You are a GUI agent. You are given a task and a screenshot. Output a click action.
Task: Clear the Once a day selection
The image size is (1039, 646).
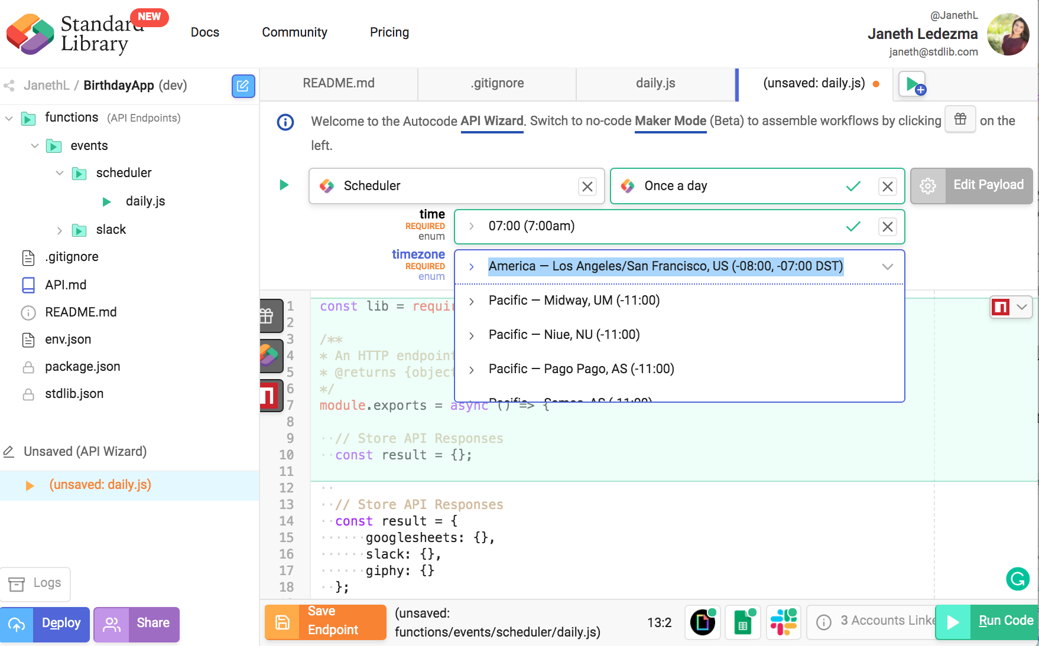[x=888, y=187]
